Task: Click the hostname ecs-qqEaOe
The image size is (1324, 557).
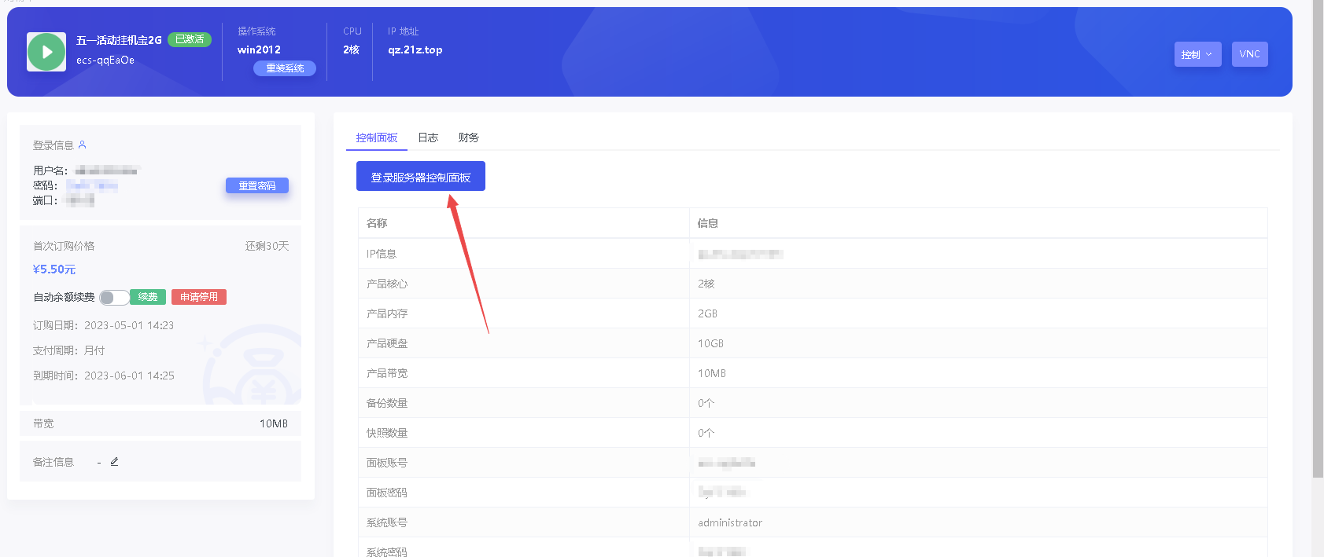Action: [x=105, y=60]
